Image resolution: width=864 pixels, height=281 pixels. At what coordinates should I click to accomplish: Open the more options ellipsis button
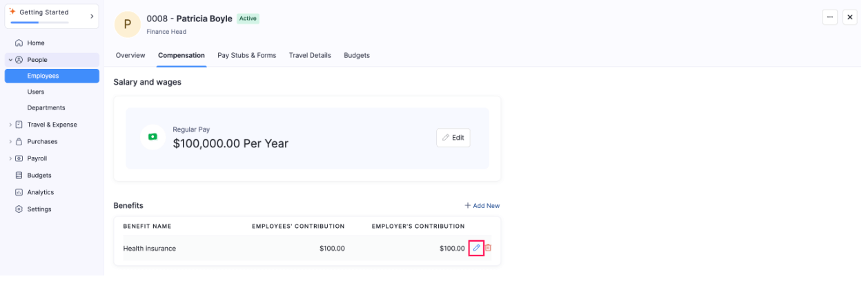tap(829, 17)
